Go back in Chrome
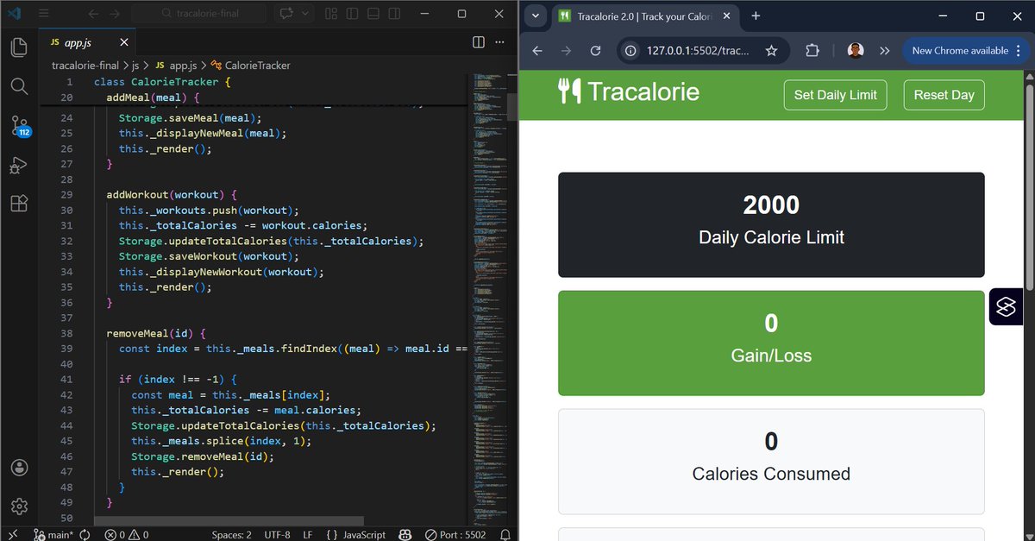This screenshot has width=1035, height=541. [537, 51]
